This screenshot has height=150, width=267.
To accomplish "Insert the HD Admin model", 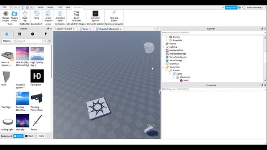I will (37, 77).
